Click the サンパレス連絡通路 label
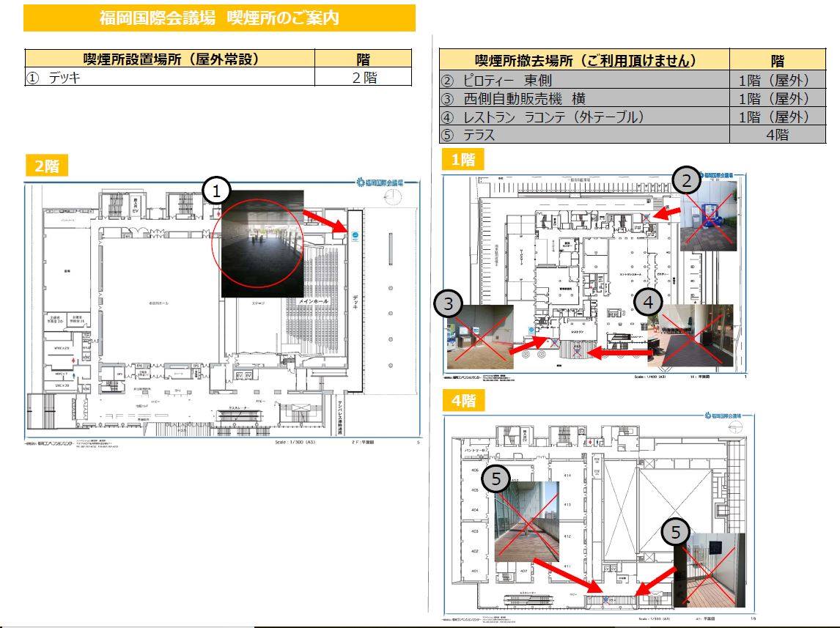840x628 pixels. tap(340, 417)
